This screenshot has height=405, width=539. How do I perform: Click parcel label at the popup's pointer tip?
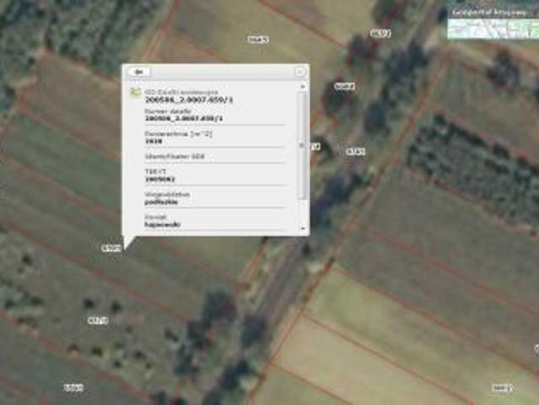(x=110, y=248)
